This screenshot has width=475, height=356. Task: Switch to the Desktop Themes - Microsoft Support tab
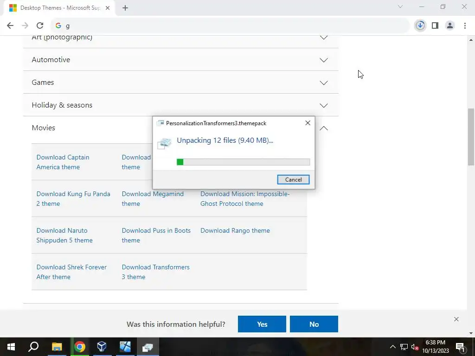tap(60, 8)
